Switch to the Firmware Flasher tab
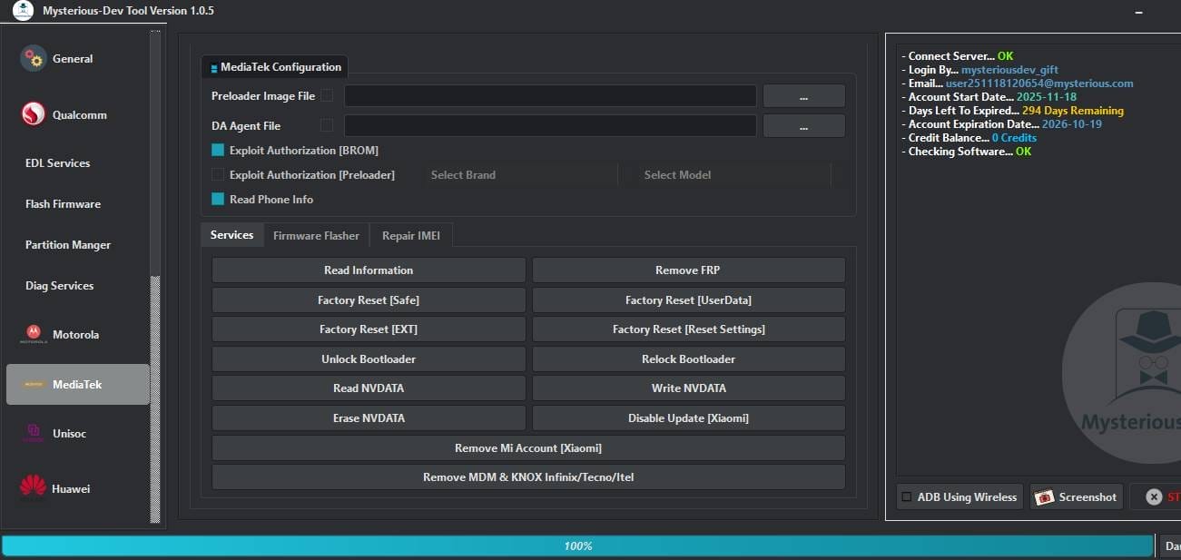 [x=316, y=235]
